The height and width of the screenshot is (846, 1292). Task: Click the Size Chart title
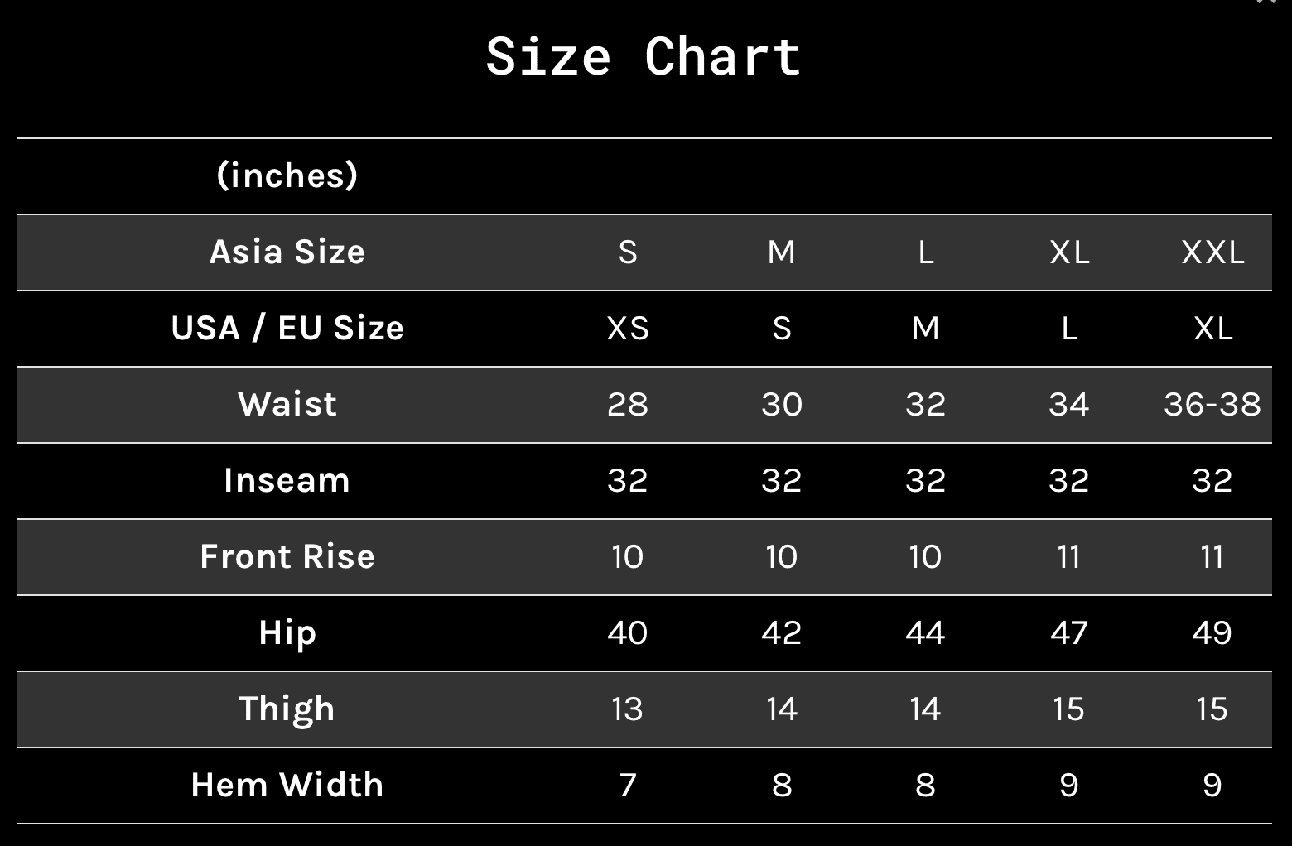point(644,57)
